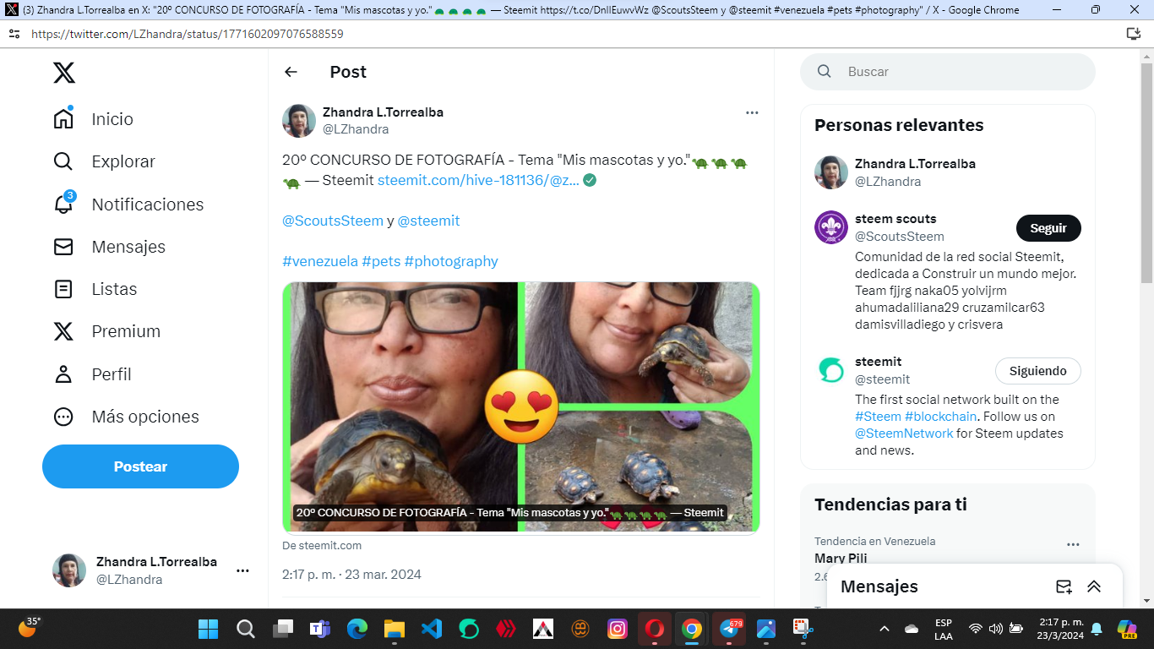Open the post author's profile picture
The width and height of the screenshot is (1154, 649).
299,121
